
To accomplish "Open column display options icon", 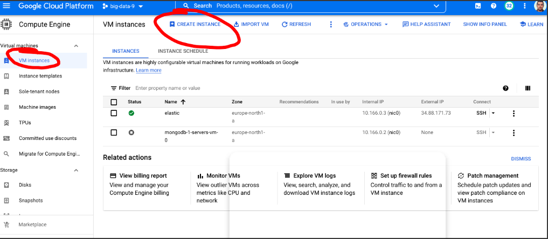I will coord(528,88).
